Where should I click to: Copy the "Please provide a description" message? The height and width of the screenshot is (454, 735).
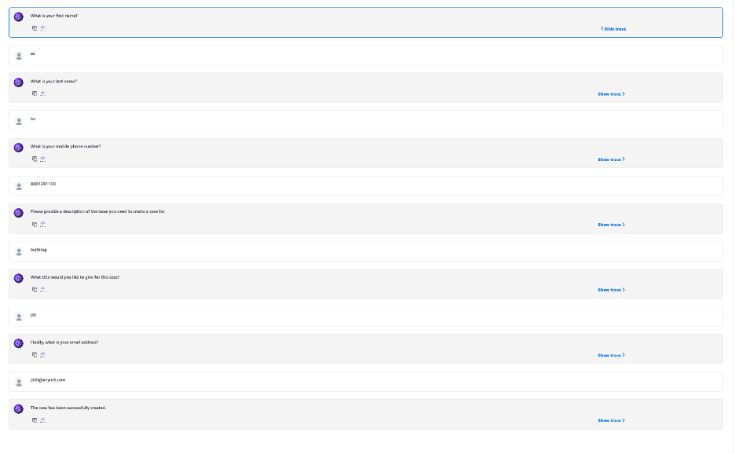point(35,224)
